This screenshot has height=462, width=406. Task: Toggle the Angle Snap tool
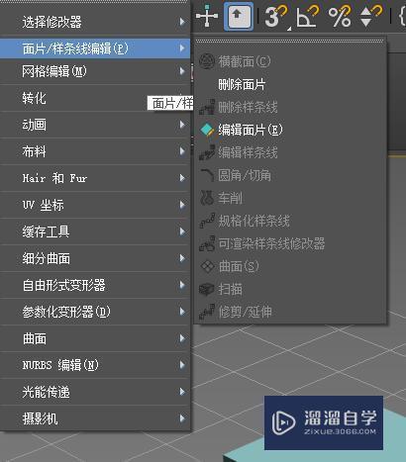[308, 16]
